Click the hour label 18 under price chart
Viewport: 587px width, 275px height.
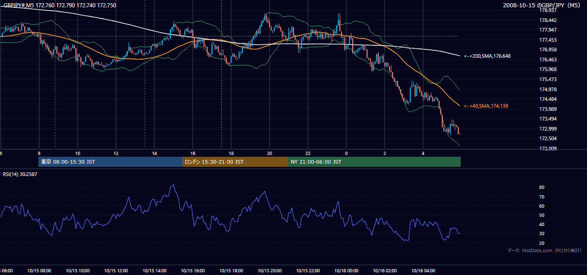(x=231, y=154)
